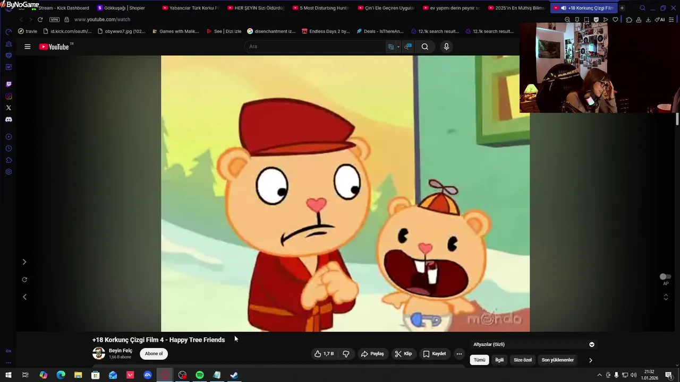Collapse sidebar with left chevron
The height and width of the screenshot is (382, 680).
coord(24,297)
